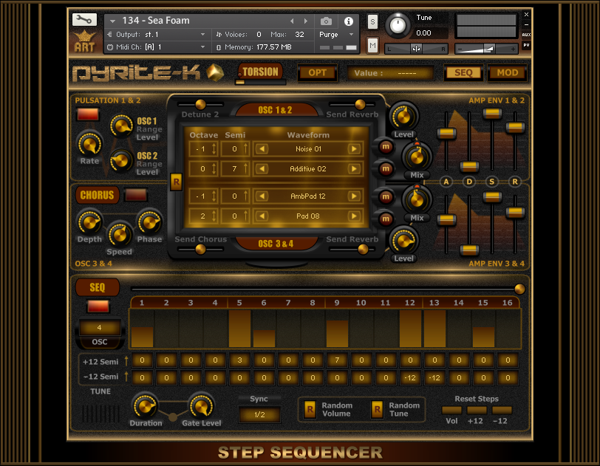The image size is (600, 466).
Task: Toggle the Chorus red power switch
Action: point(134,196)
